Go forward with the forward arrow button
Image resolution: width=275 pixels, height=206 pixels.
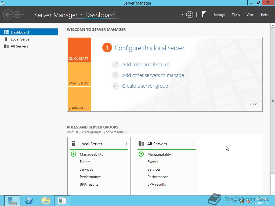click(17, 14)
